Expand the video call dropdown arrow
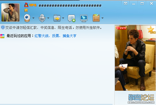Screen dimensions: 156x105 pyautogui.click(x=33, y=18)
